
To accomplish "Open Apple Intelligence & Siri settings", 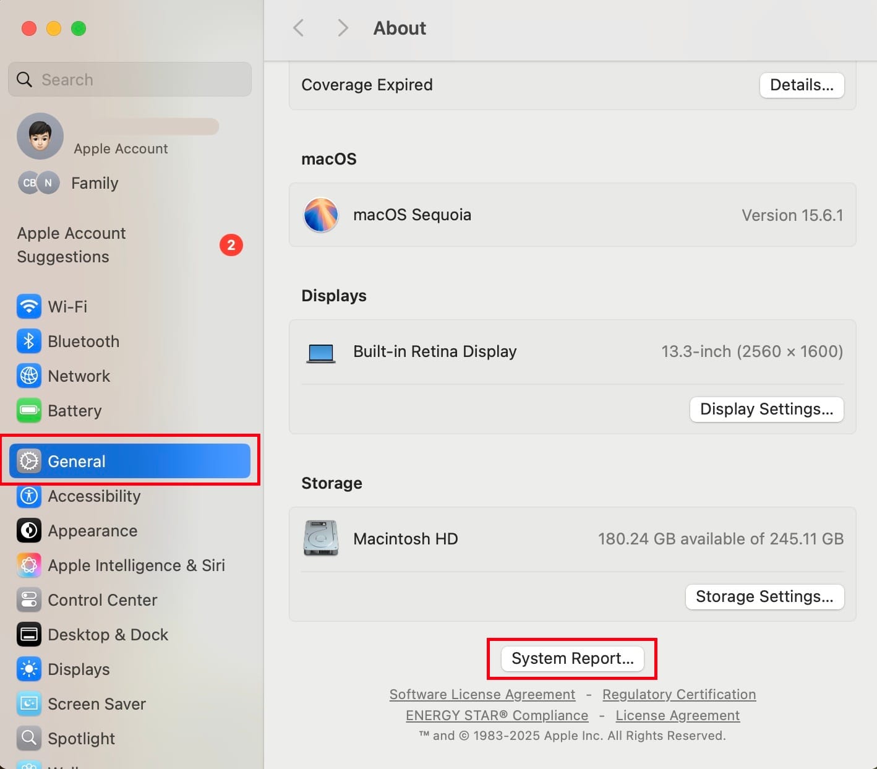I will (x=135, y=565).
